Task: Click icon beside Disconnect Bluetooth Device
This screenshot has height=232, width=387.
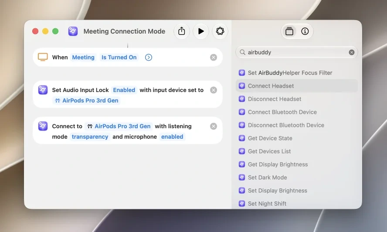Action: click(x=242, y=125)
